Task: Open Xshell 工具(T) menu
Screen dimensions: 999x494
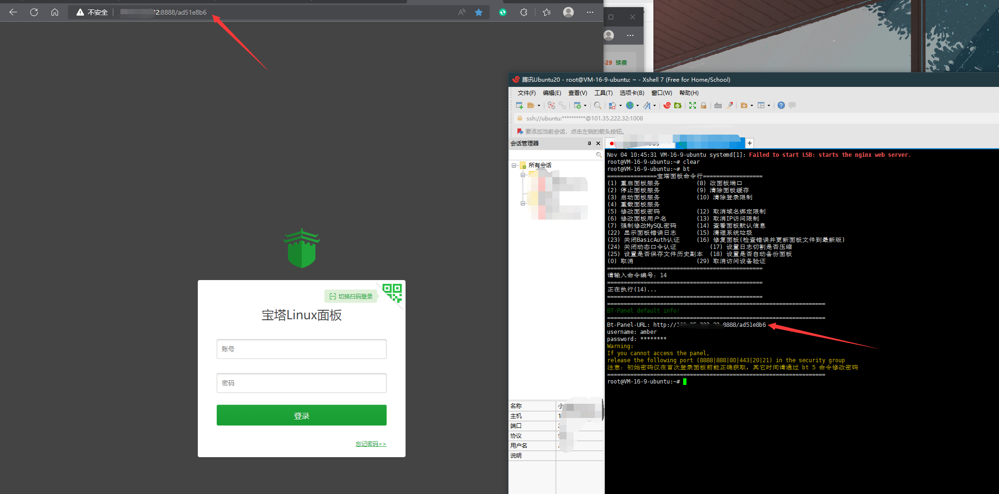Action: click(603, 93)
